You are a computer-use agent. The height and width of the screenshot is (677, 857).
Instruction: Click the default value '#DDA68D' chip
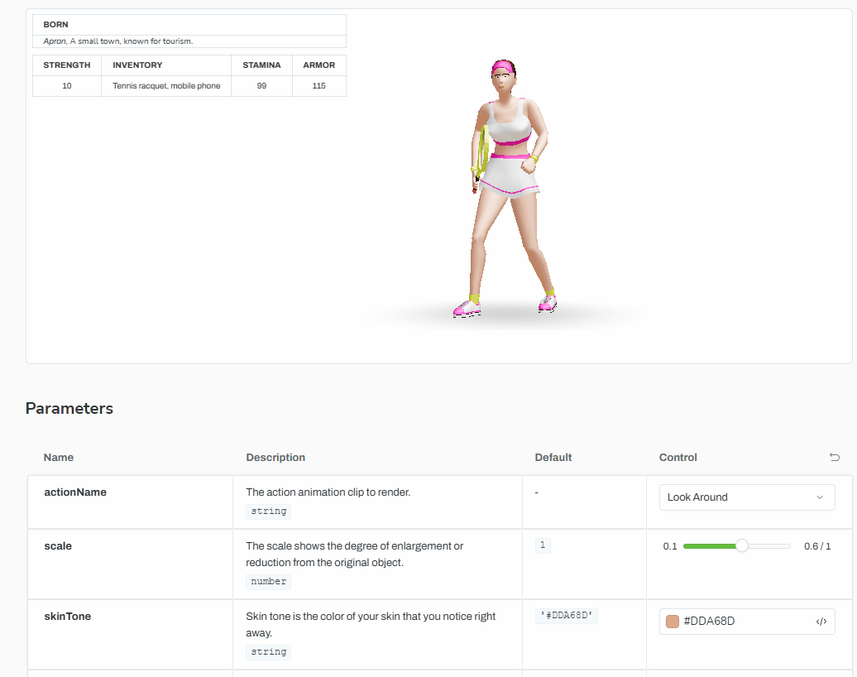pos(567,616)
